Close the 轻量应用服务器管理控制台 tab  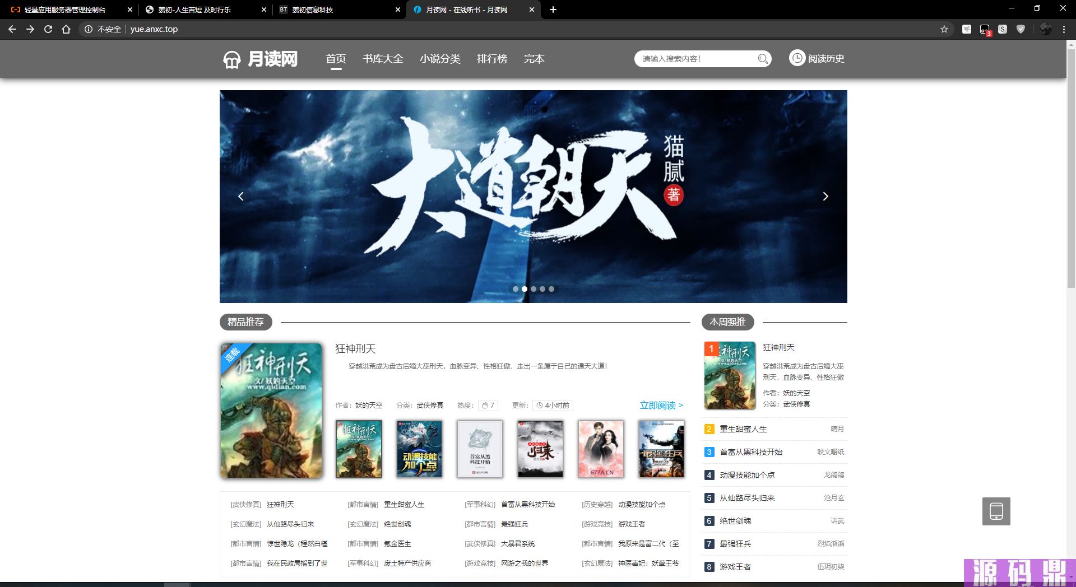click(x=130, y=10)
